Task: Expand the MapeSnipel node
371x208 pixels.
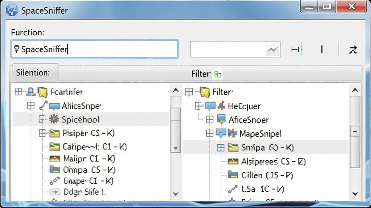Action: (210, 134)
